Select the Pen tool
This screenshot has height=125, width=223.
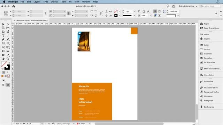(3, 39)
